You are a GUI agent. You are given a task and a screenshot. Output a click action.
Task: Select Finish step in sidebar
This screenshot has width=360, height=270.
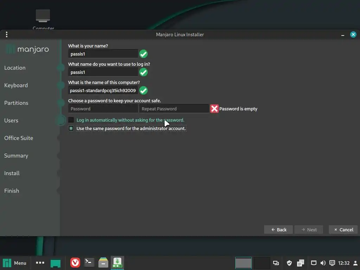[12, 191]
